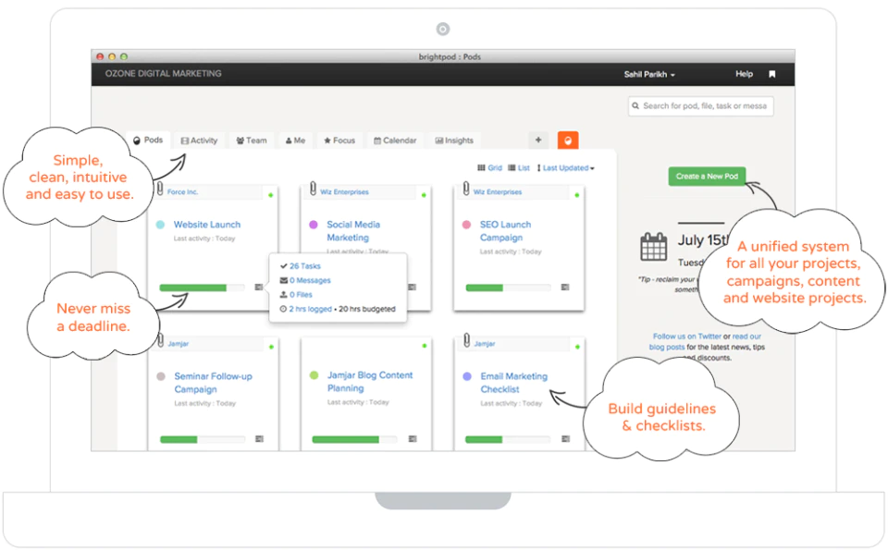Click the pod search field
888x551 pixels.
click(x=700, y=106)
